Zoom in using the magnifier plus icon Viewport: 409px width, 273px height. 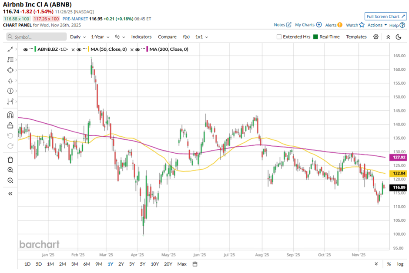(10, 170)
